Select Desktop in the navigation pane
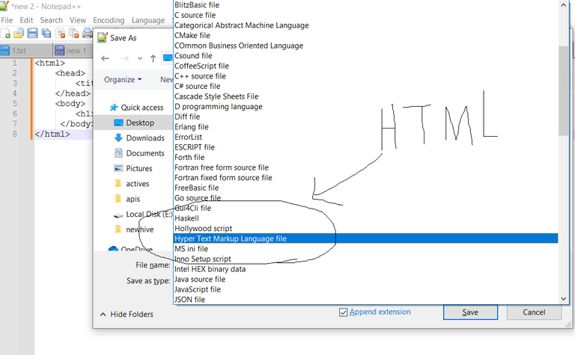Screen dimensions: 575x355 click(133, 123)
